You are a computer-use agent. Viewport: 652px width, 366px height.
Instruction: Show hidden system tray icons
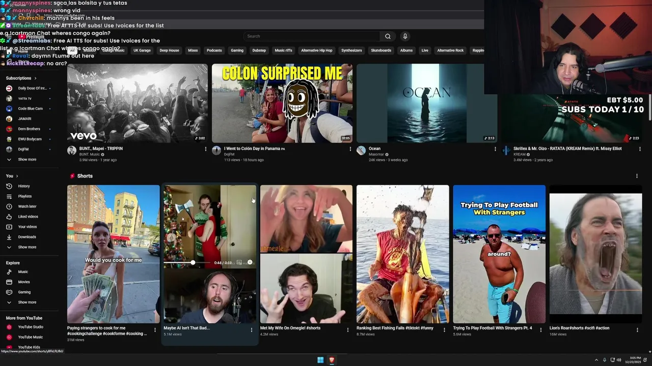[x=596, y=360]
